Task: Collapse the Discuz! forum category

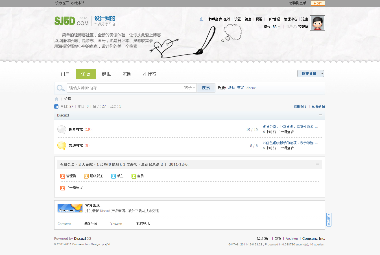Action: pos(320,115)
